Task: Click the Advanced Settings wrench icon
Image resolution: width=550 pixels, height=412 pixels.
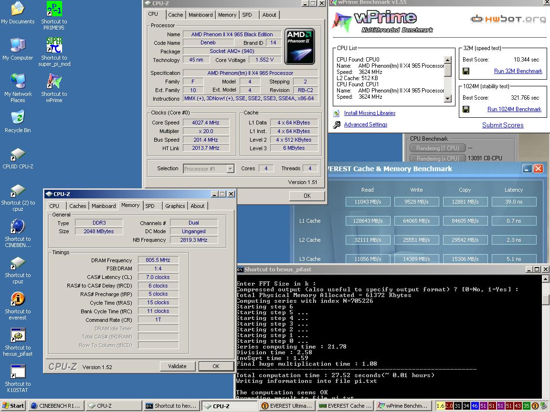Action: point(337,125)
